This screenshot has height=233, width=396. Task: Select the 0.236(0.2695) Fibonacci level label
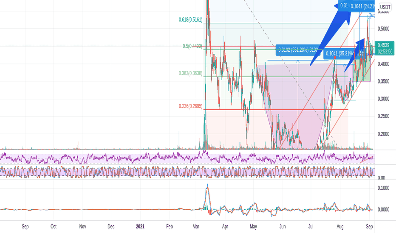(190, 106)
